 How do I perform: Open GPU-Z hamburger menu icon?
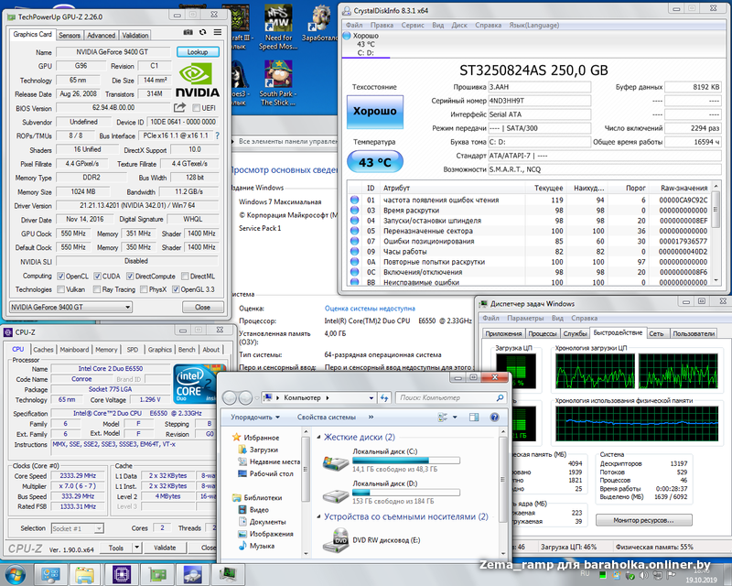(x=218, y=32)
